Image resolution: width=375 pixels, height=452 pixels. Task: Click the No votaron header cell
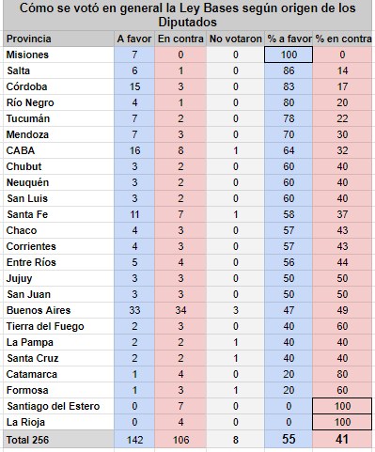click(x=236, y=39)
